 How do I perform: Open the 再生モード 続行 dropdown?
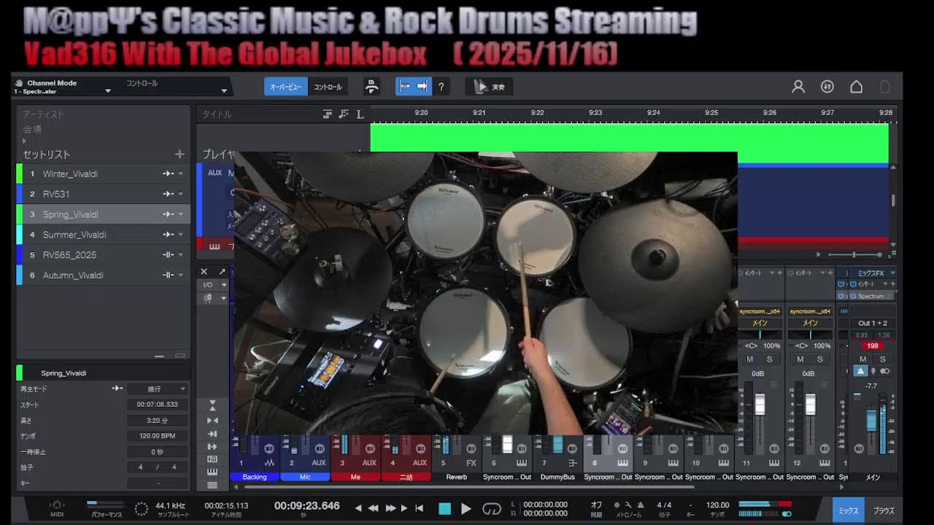click(158, 389)
